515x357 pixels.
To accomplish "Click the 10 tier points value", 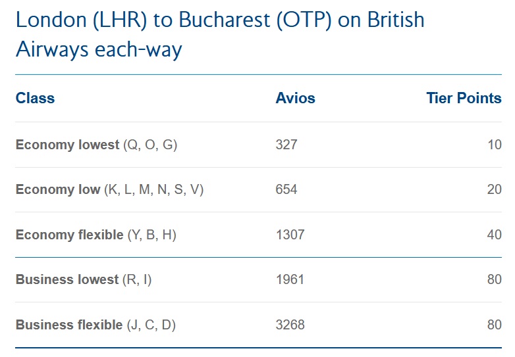I will [494, 145].
